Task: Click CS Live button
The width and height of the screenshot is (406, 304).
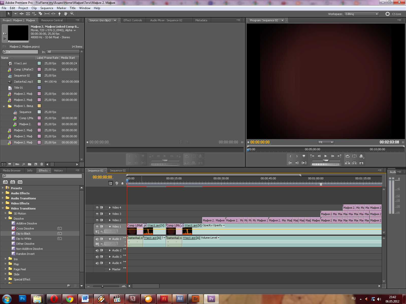Action: coord(394,14)
